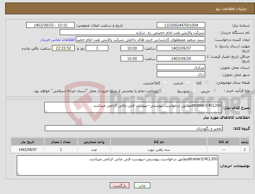255x194 pixels.
Task: Click the تاریخ نیاز column header
Action: [x=28, y=142]
